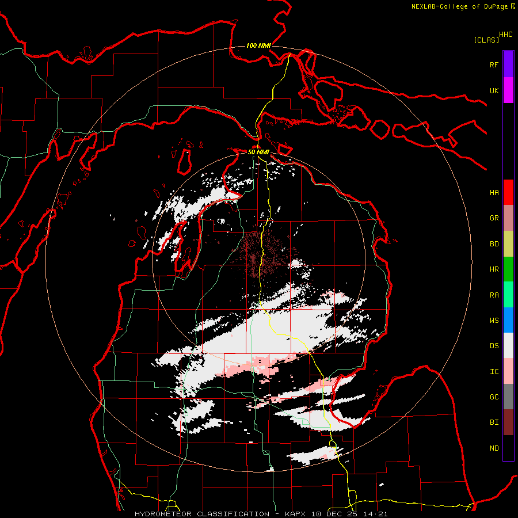Click the "100 NMI" range ring label
The height and width of the screenshot is (518, 518).
pos(258,45)
